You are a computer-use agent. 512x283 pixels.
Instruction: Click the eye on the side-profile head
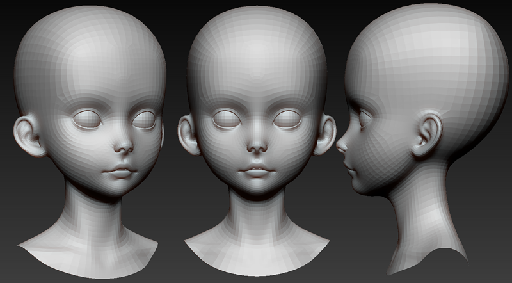tap(365, 118)
